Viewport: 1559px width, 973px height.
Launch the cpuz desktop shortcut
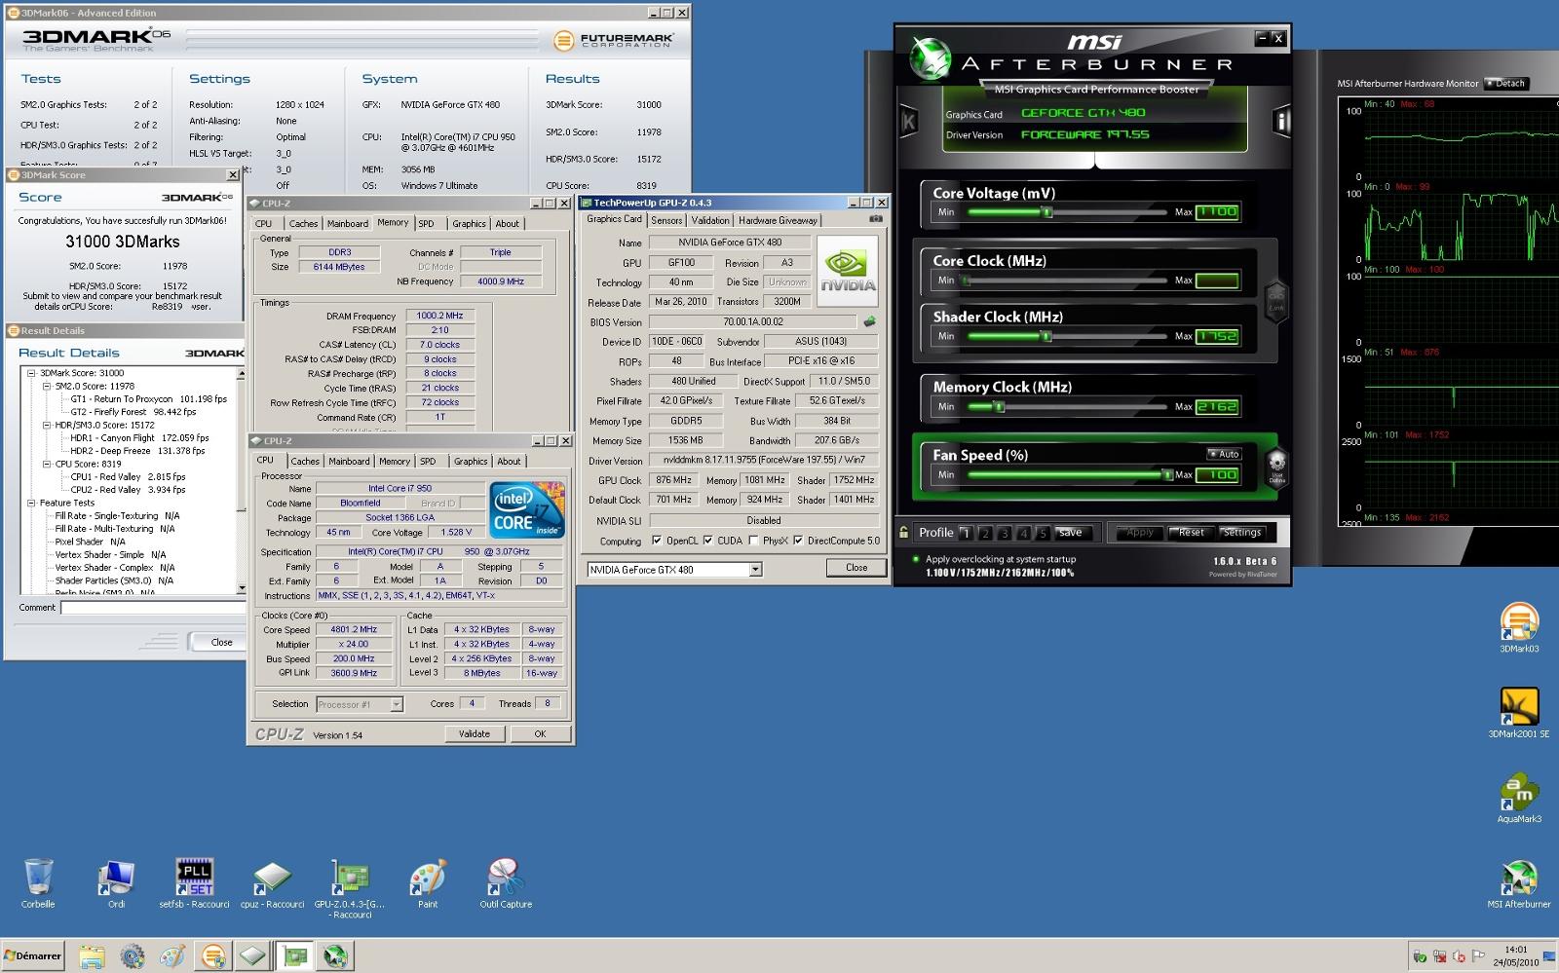pyautogui.click(x=272, y=882)
